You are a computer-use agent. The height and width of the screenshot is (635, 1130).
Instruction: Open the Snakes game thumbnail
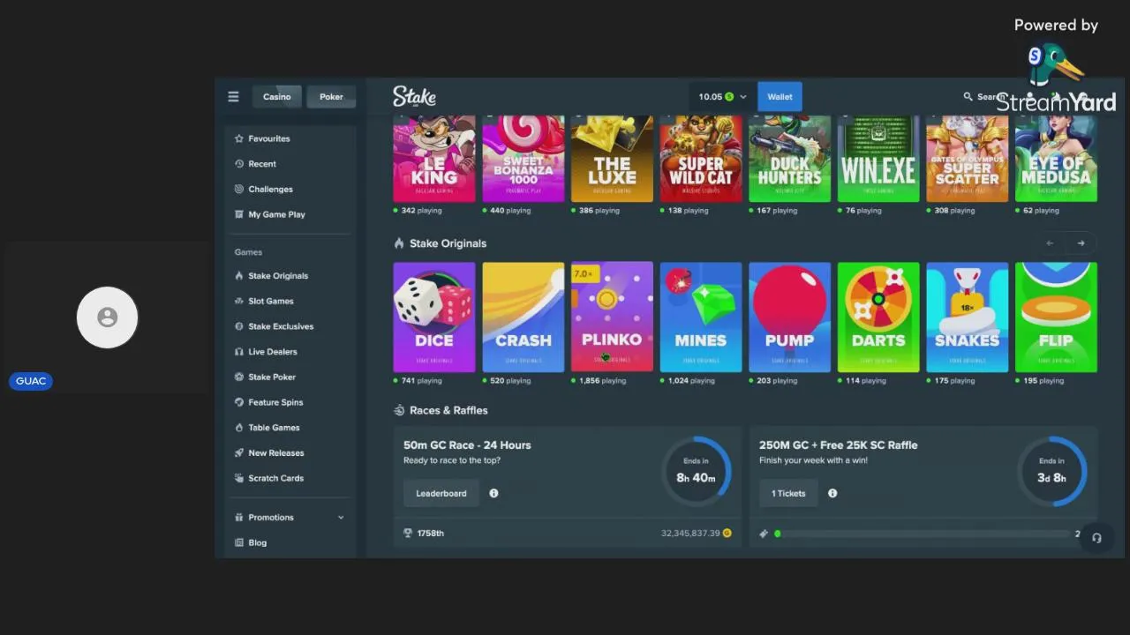pyautogui.click(x=968, y=317)
